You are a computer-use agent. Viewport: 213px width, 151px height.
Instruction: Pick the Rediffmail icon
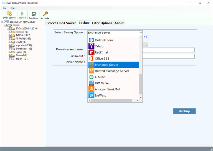(91, 52)
